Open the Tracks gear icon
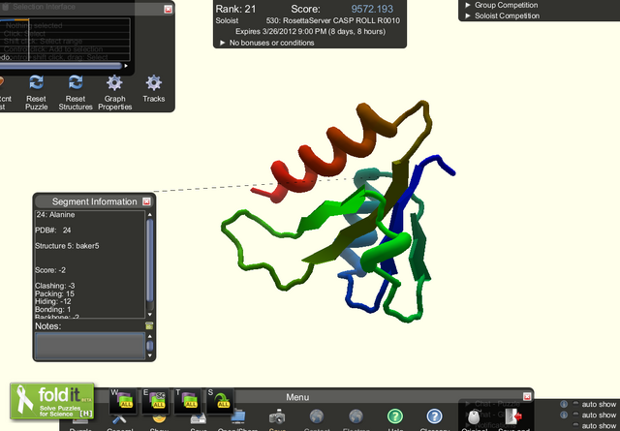Image resolution: width=620 pixels, height=431 pixels. pos(153,82)
